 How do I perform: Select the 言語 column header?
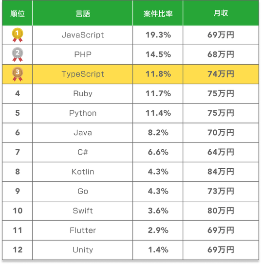click(x=82, y=14)
